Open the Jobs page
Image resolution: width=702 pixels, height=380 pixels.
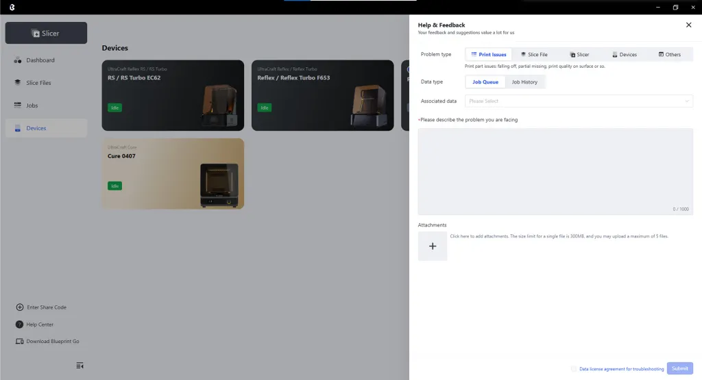point(32,105)
